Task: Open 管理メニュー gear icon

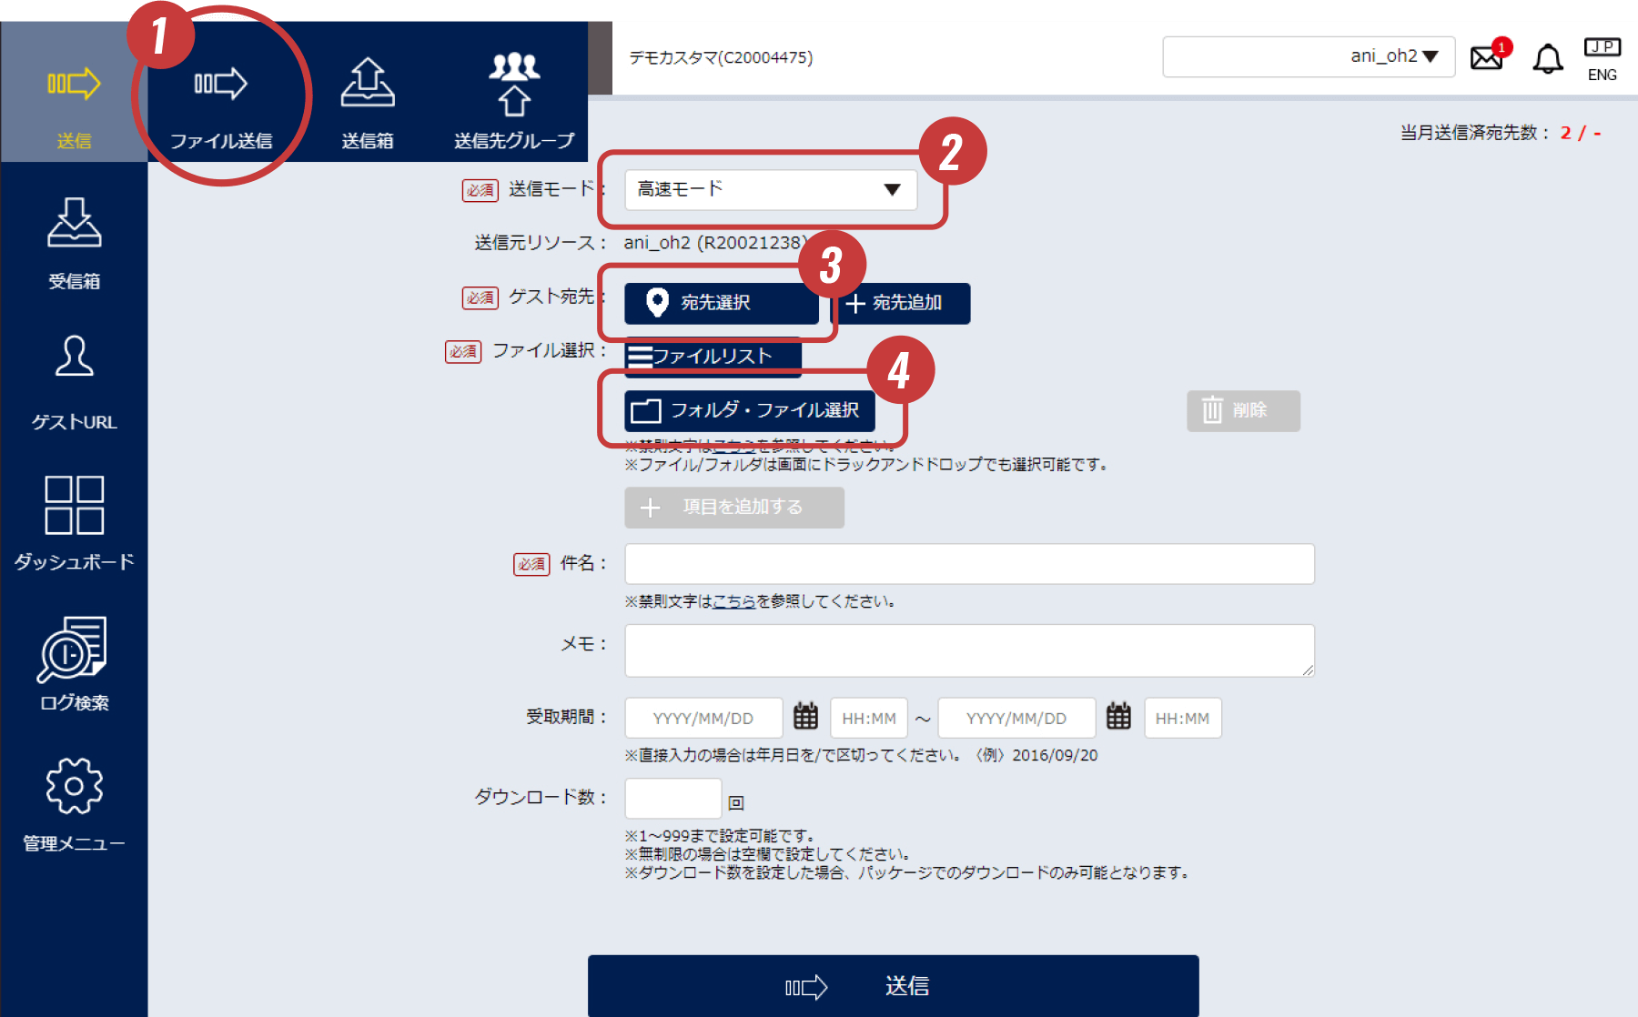Action: [x=74, y=786]
